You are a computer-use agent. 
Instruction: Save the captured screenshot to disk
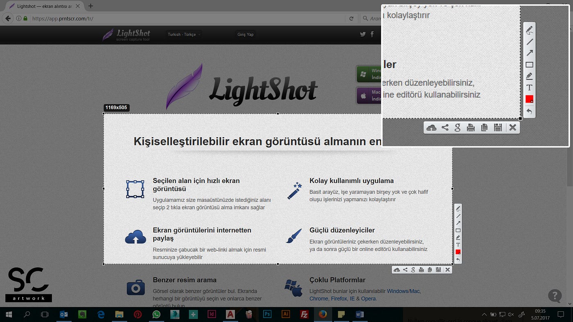click(x=498, y=127)
